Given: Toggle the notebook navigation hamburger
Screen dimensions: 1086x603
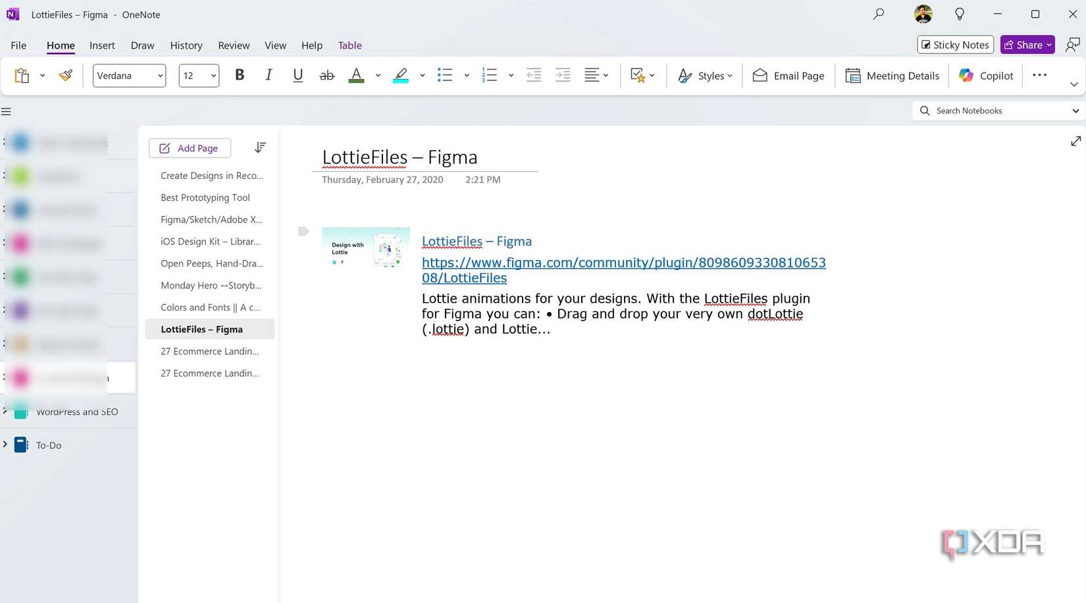Looking at the screenshot, I should click(x=6, y=111).
